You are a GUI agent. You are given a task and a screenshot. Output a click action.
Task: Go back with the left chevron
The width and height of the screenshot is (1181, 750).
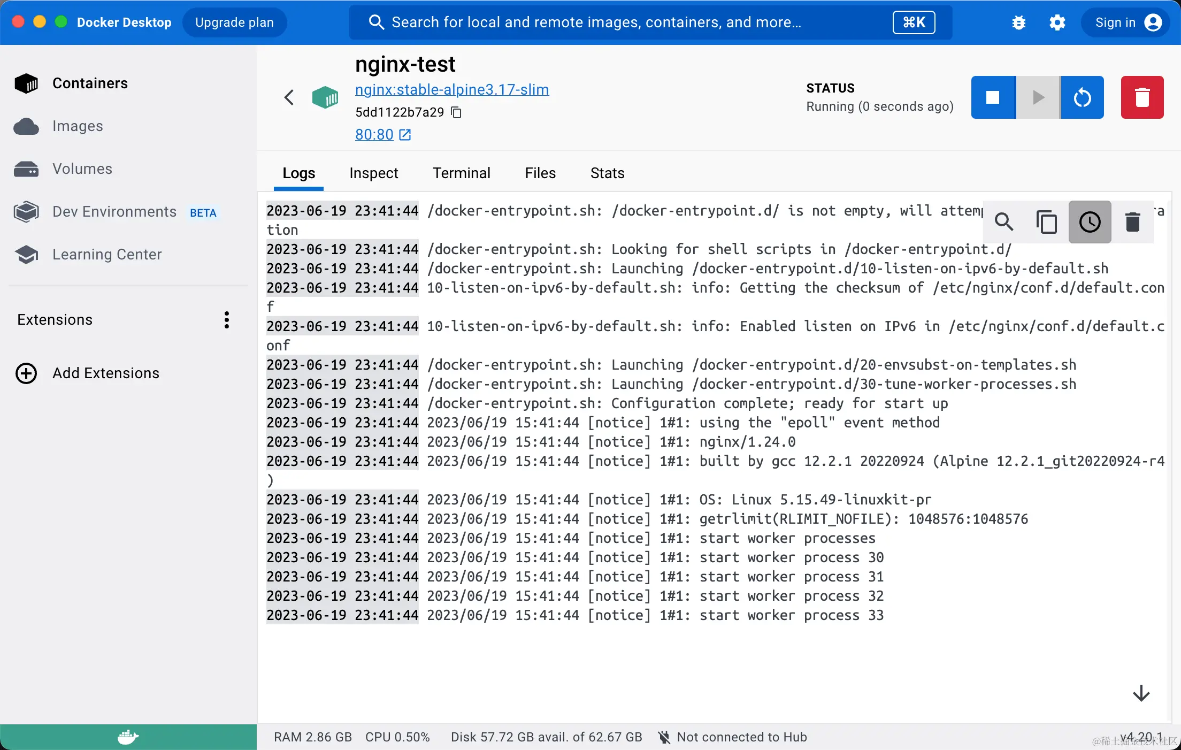click(x=289, y=97)
